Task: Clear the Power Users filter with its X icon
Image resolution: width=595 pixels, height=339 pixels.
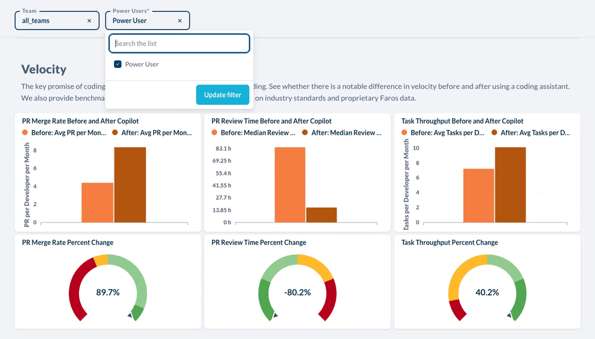Action: click(x=180, y=20)
